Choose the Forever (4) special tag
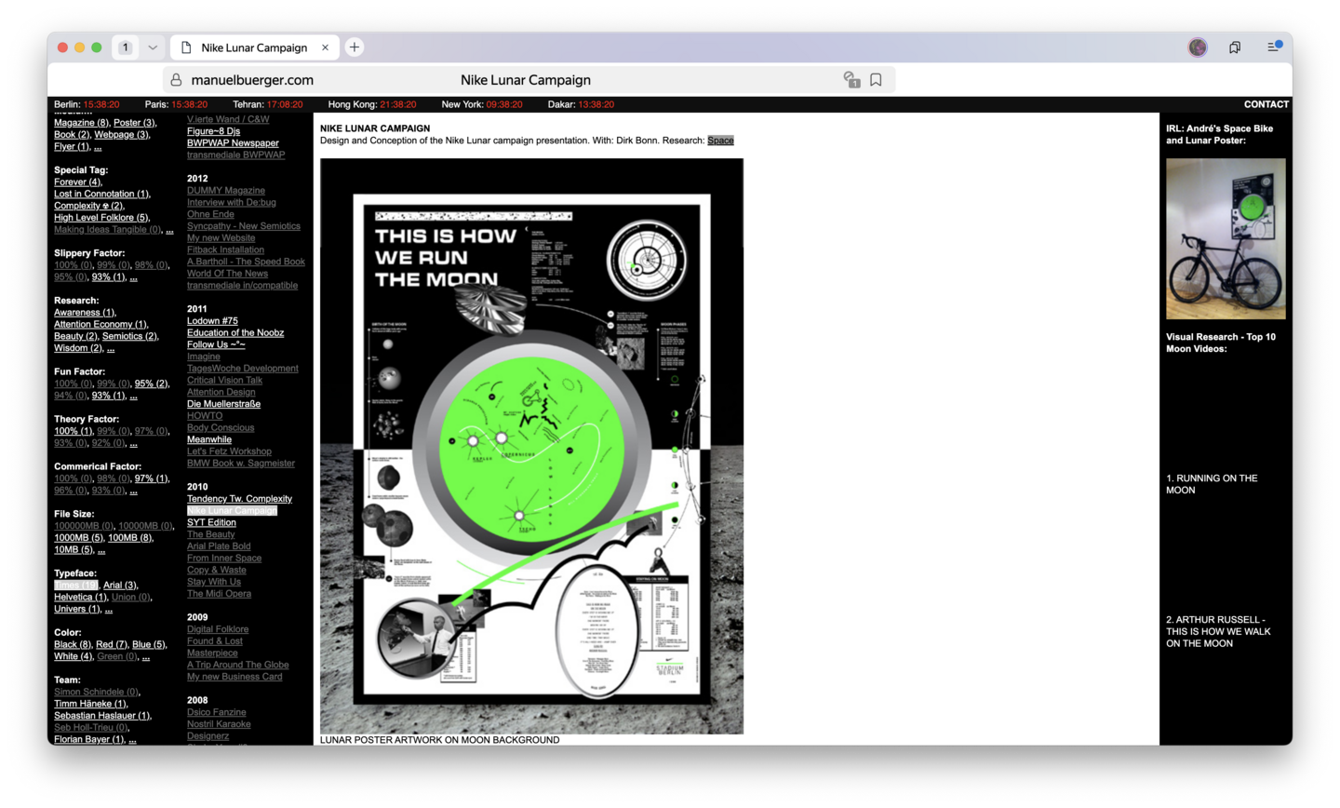 (78, 182)
